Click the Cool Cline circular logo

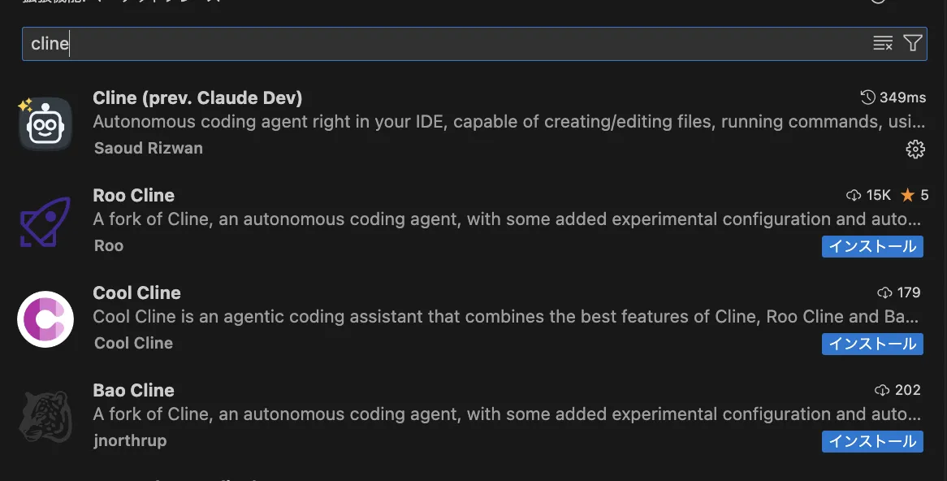click(45, 318)
